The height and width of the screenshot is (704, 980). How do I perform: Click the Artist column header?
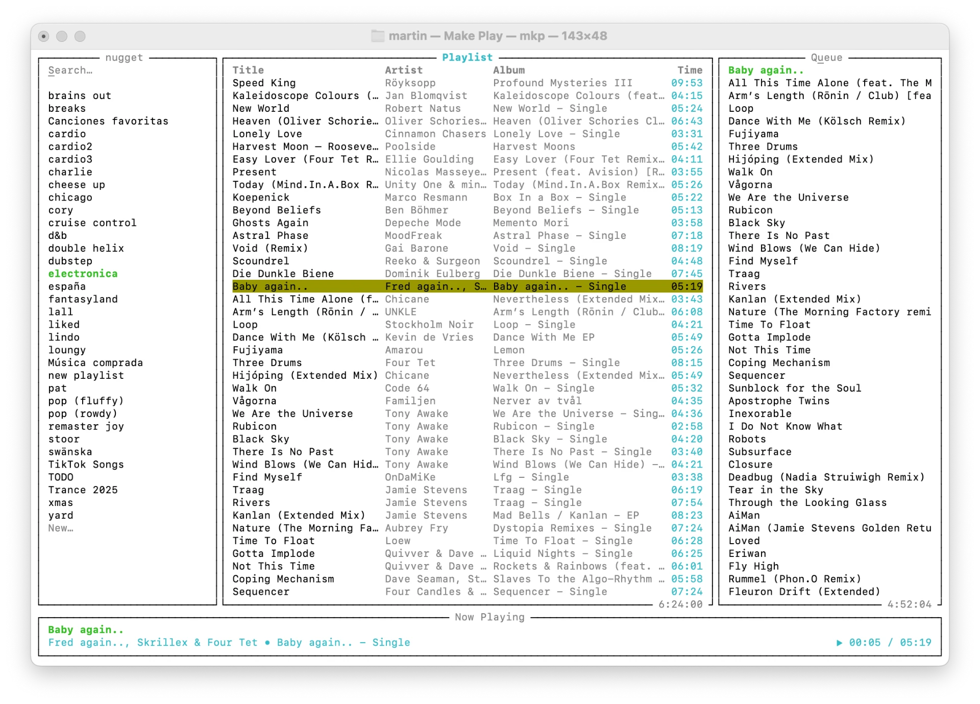point(404,70)
